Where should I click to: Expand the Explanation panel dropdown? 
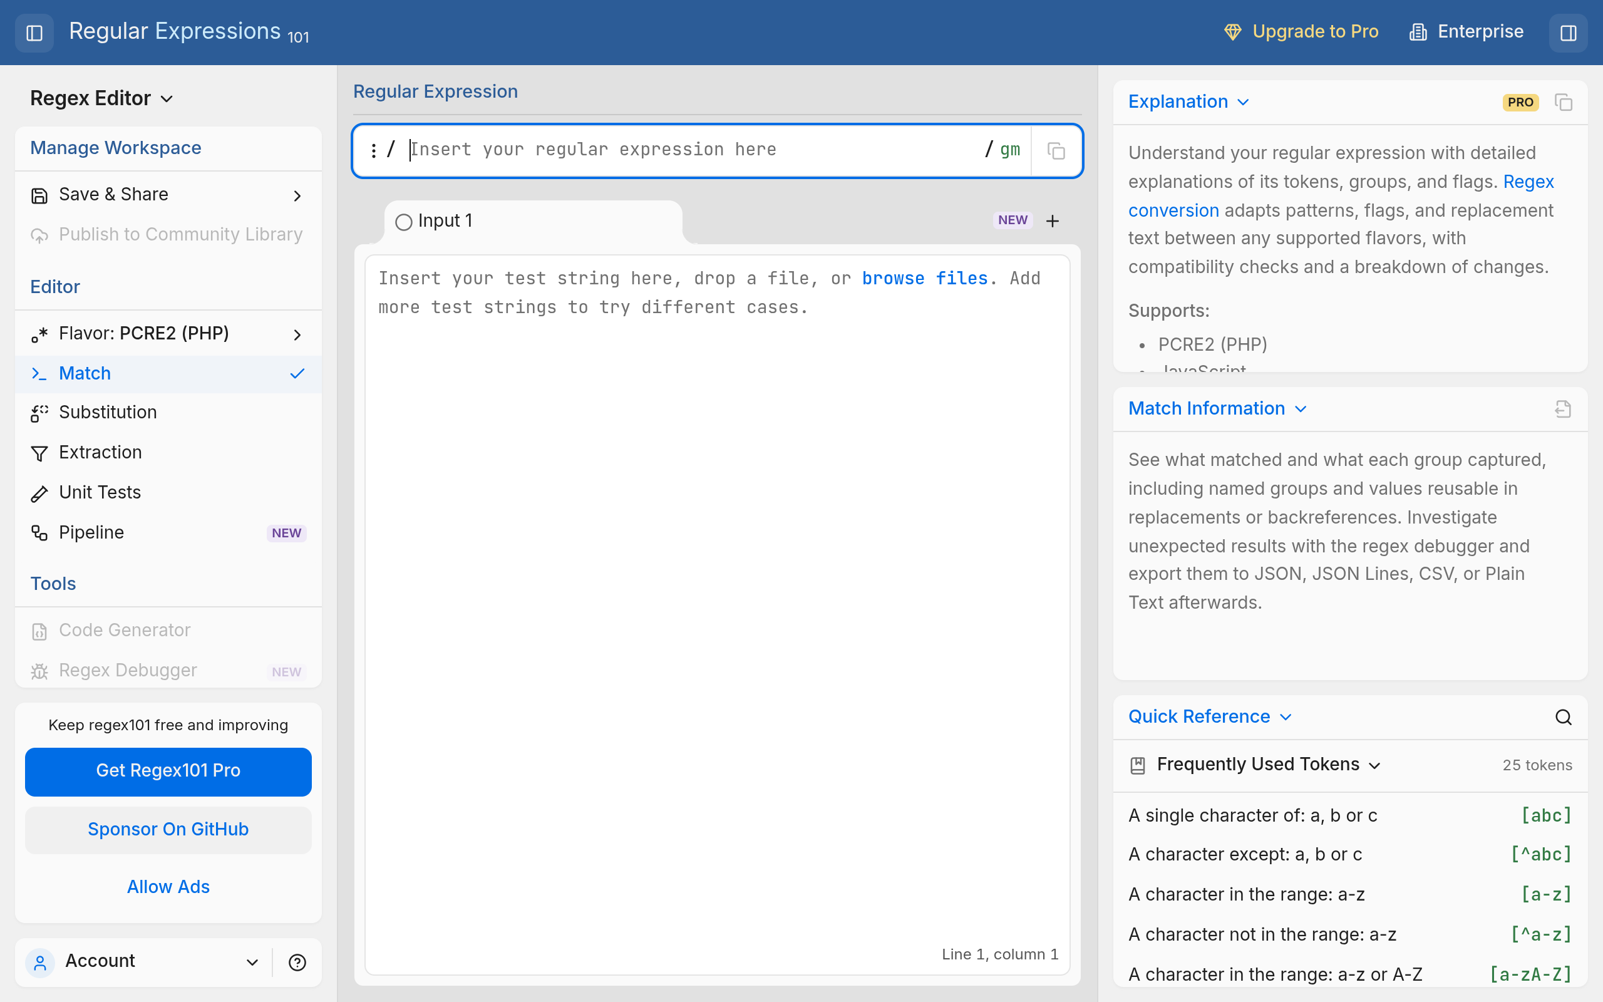pyautogui.click(x=1188, y=102)
